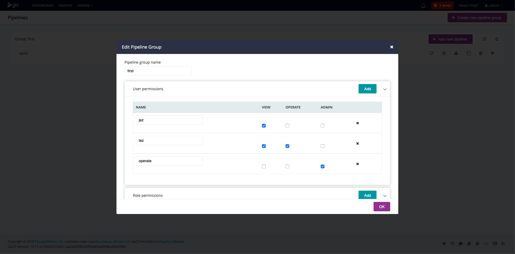The width and height of the screenshot is (515, 254).
Task: Clone the up42 pipeline
Action: [x=468, y=53]
